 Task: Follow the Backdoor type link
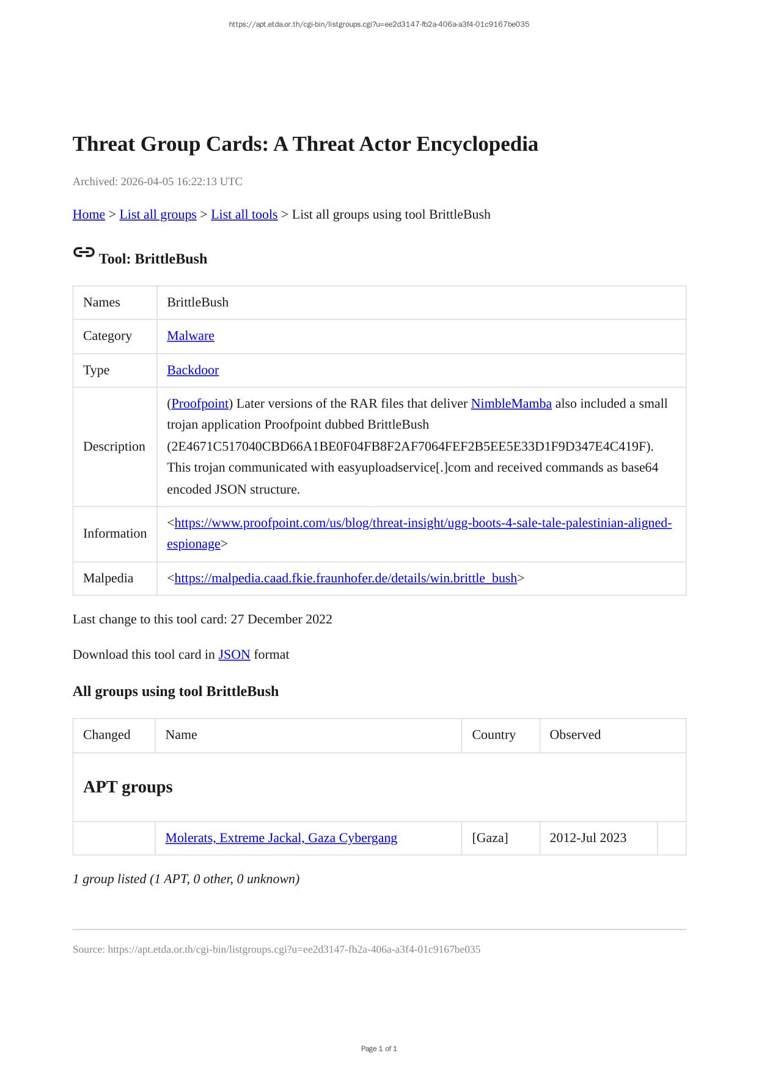click(x=193, y=370)
